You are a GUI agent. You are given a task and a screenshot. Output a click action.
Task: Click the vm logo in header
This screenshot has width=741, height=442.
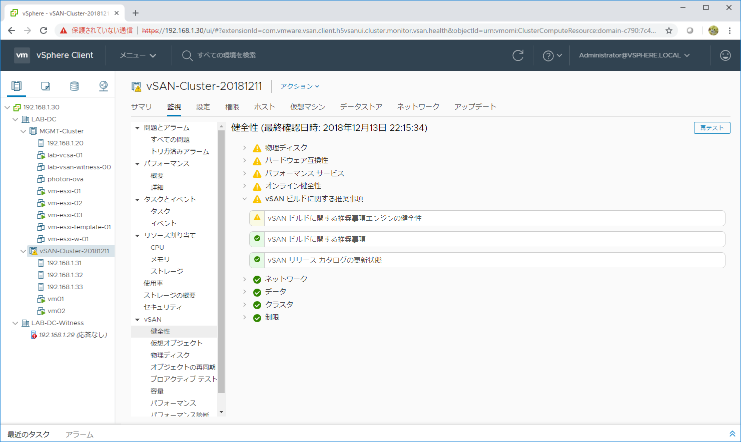[22, 55]
